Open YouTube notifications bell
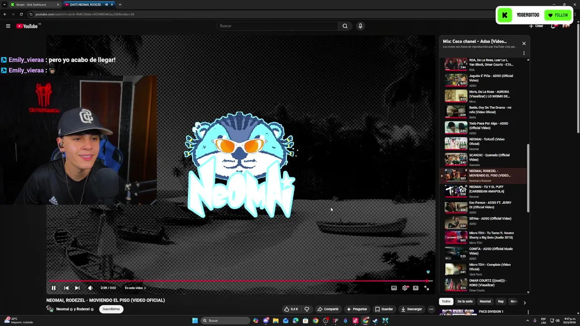580x326 pixels. tap(553, 26)
